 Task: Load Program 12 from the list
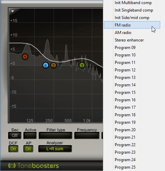132,70
